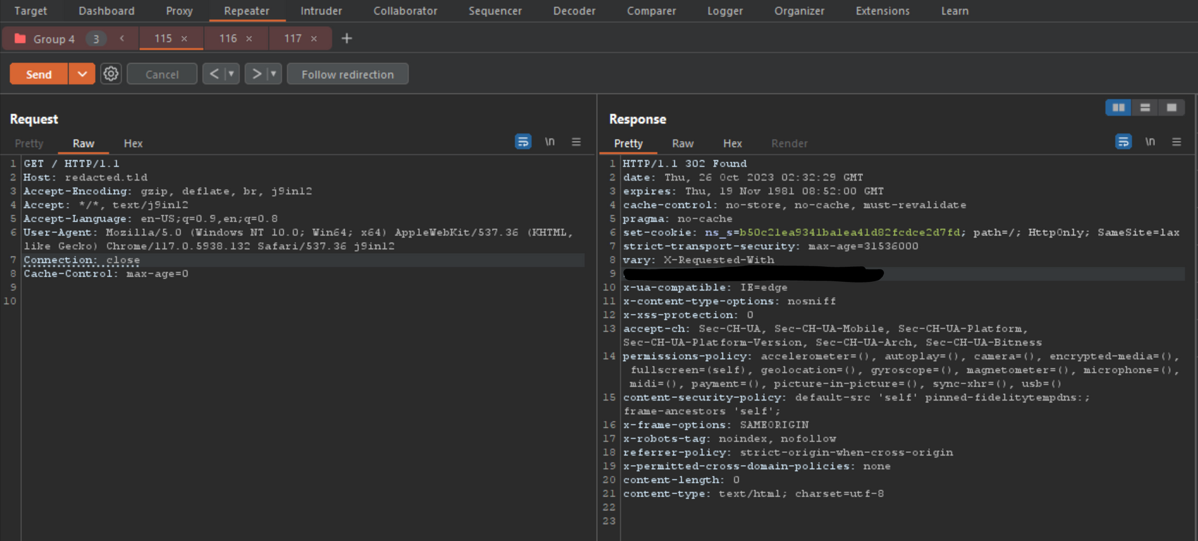Open the Send button dropdown arrow
This screenshot has width=1198, height=541.
(82, 74)
